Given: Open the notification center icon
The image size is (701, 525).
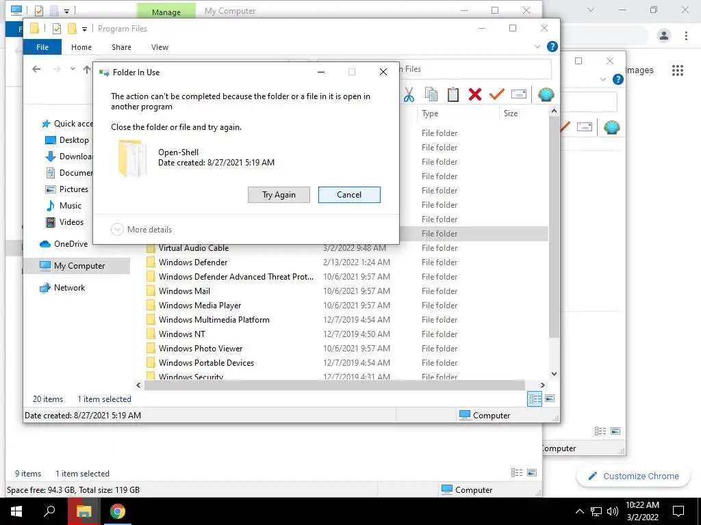Looking at the screenshot, I should coord(678,511).
